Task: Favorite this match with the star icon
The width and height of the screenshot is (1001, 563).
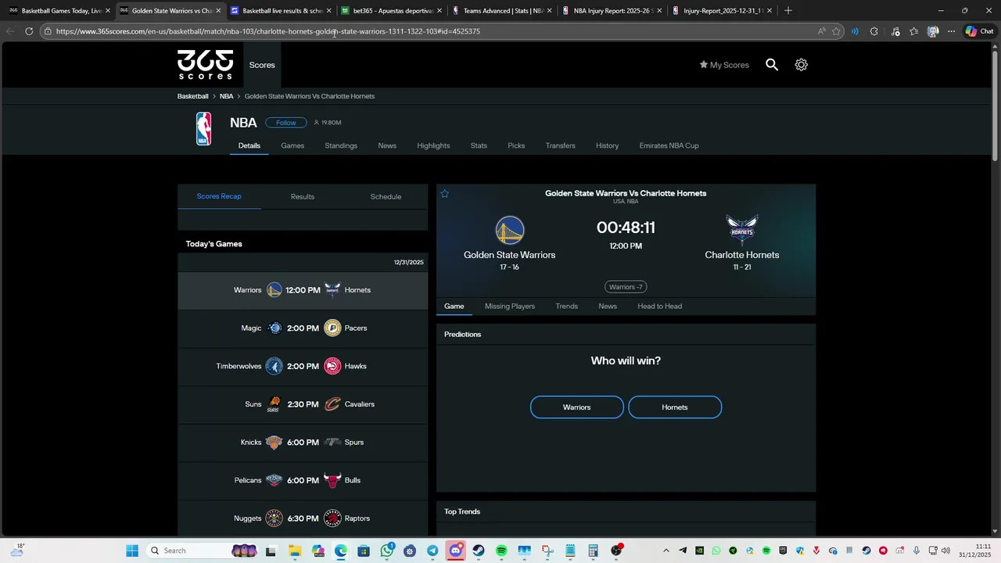Action: click(445, 194)
